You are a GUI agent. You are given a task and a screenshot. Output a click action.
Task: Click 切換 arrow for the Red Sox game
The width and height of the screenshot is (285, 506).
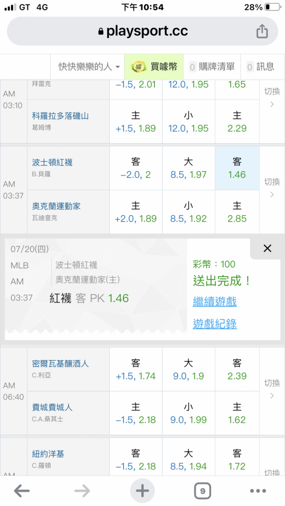click(x=272, y=188)
